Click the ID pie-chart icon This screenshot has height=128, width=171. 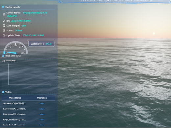click(4, 21)
